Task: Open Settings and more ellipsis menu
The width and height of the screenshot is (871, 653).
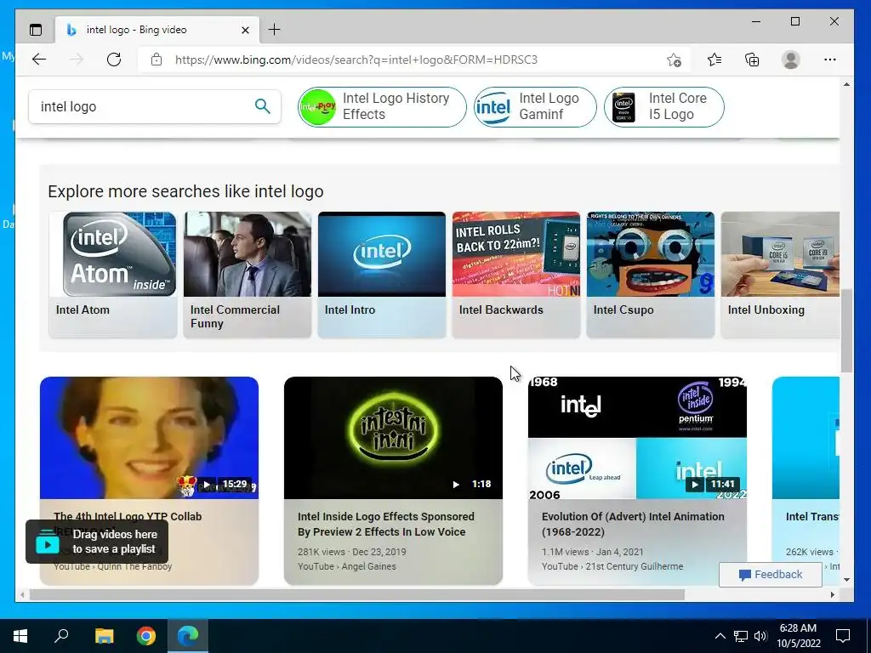Action: click(830, 60)
